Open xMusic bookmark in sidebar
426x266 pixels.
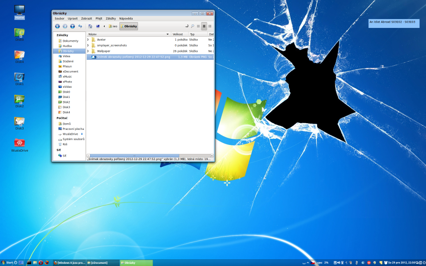(x=69, y=77)
